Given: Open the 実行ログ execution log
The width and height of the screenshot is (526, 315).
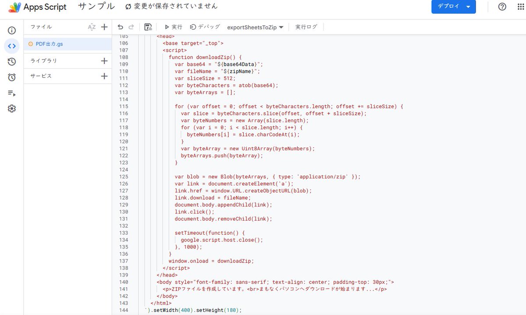Looking at the screenshot, I should coord(306,27).
